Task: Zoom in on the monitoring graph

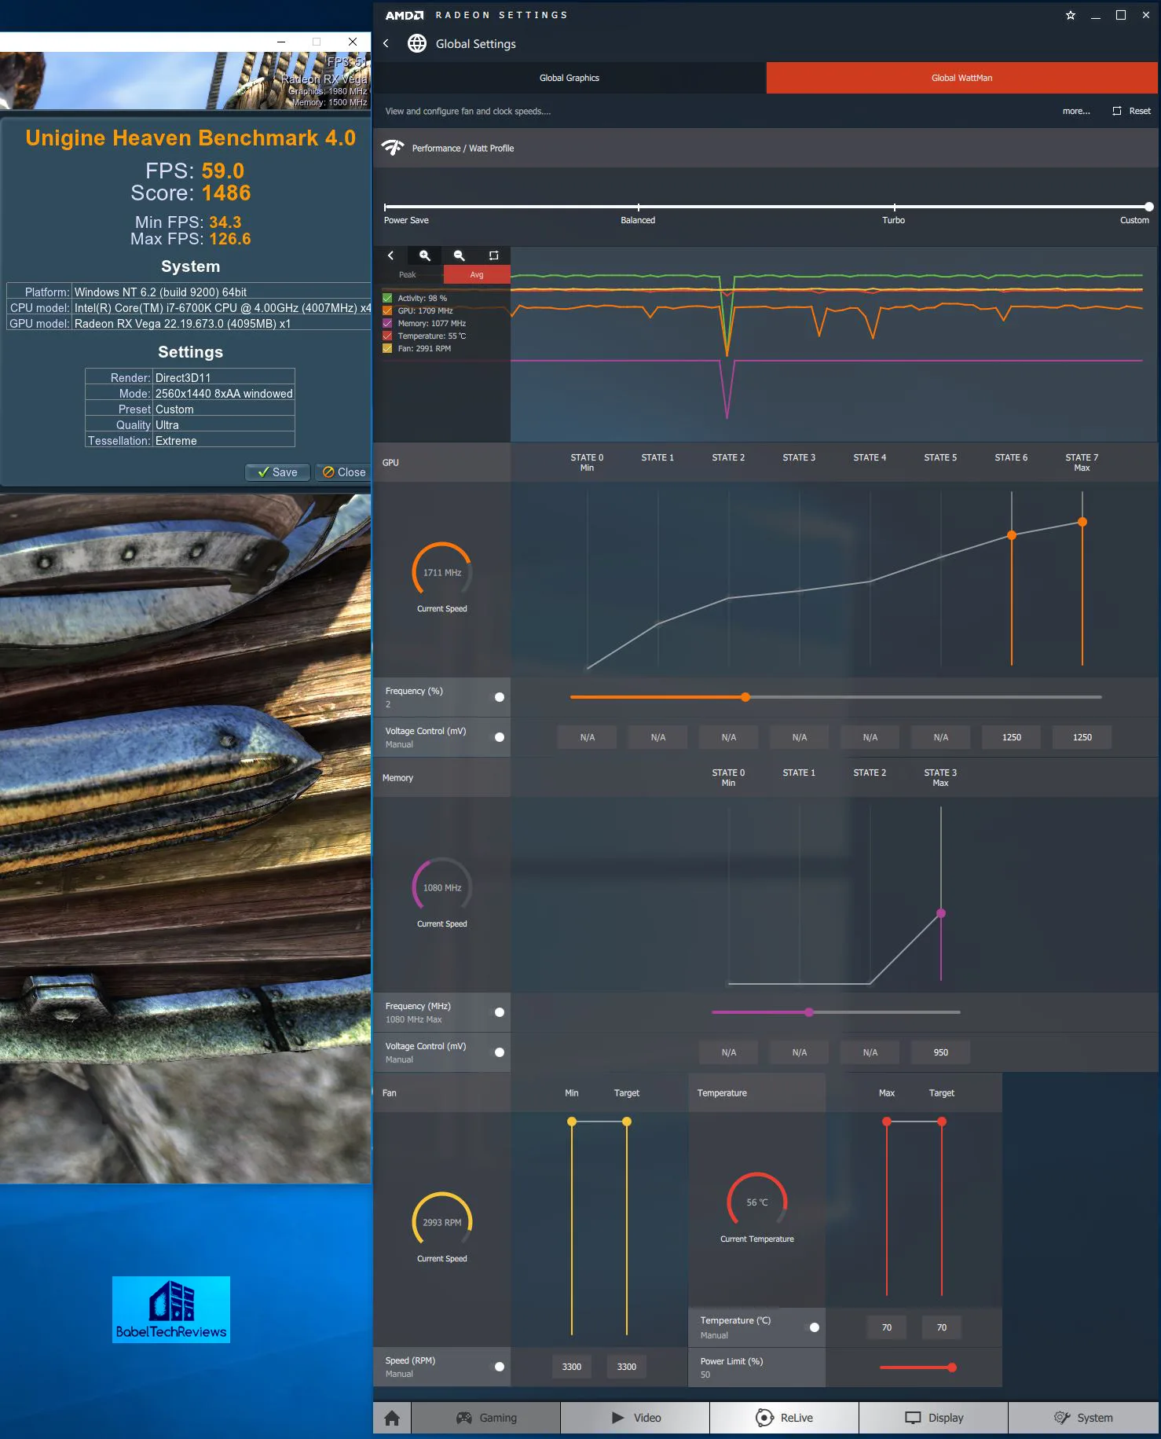Action: (x=425, y=255)
